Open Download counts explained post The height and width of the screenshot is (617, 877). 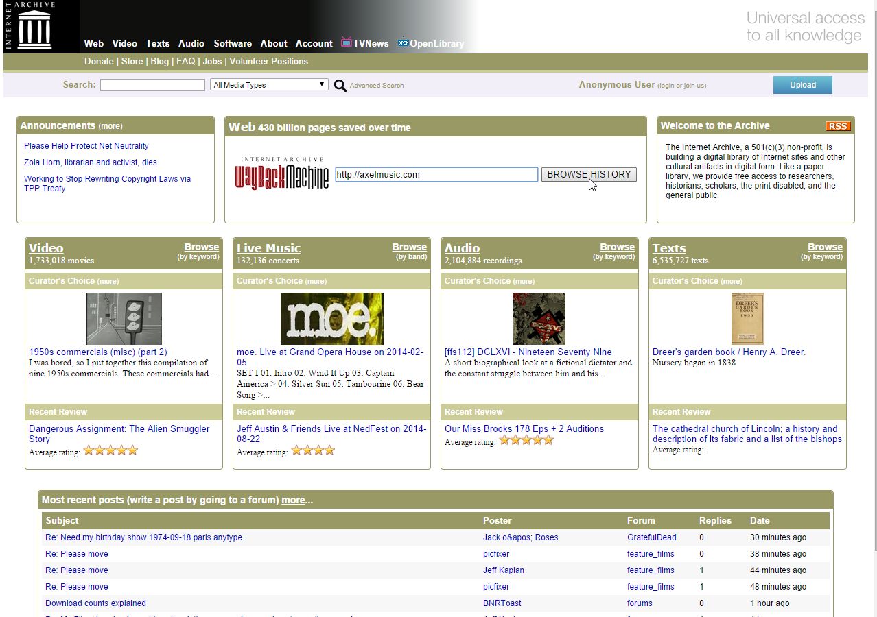(95, 603)
